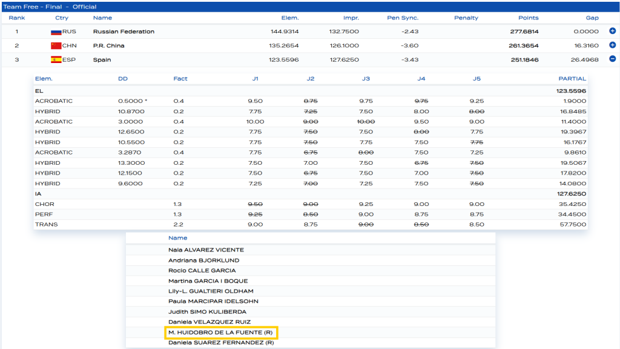Select Spain's points 251.1846
Image resolution: width=620 pixels, height=349 pixels.
click(524, 60)
